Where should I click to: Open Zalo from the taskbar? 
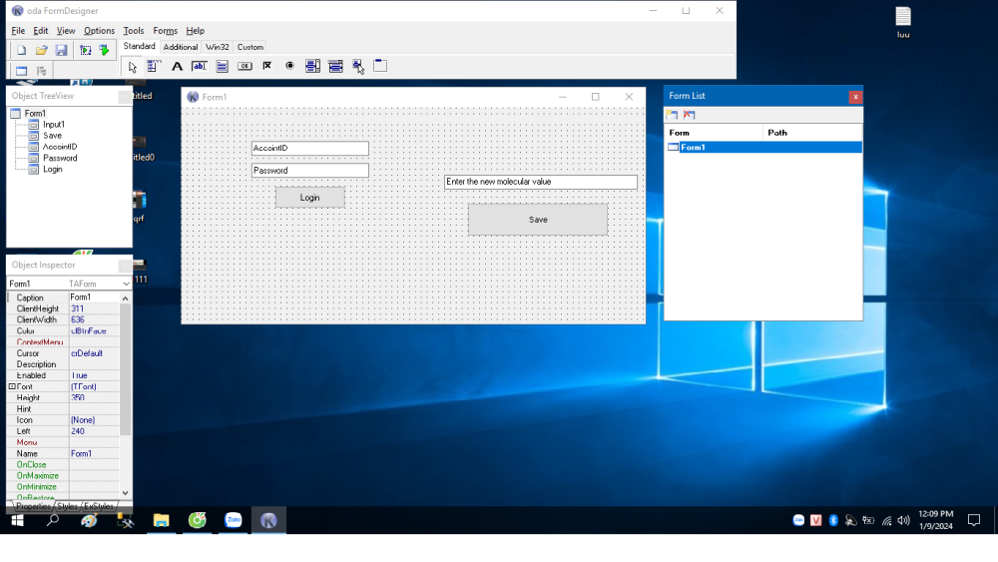[x=233, y=521]
